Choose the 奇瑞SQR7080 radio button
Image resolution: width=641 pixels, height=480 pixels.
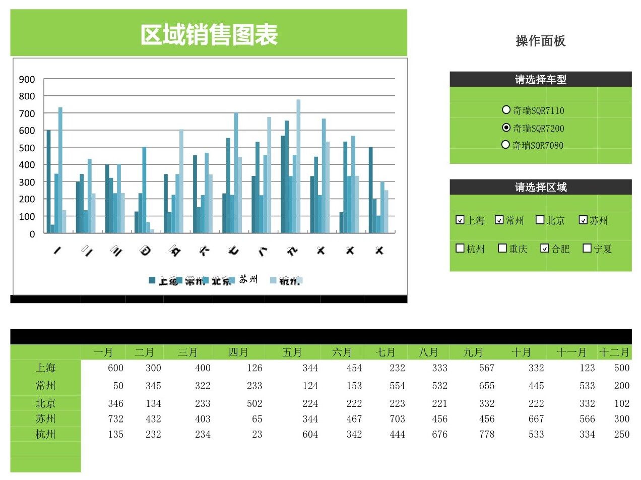506,145
